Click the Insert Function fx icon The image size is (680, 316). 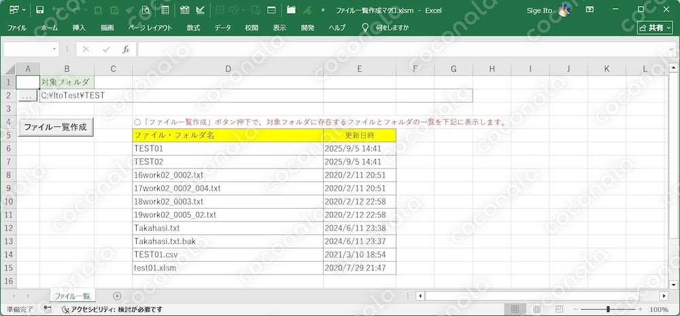(x=126, y=50)
